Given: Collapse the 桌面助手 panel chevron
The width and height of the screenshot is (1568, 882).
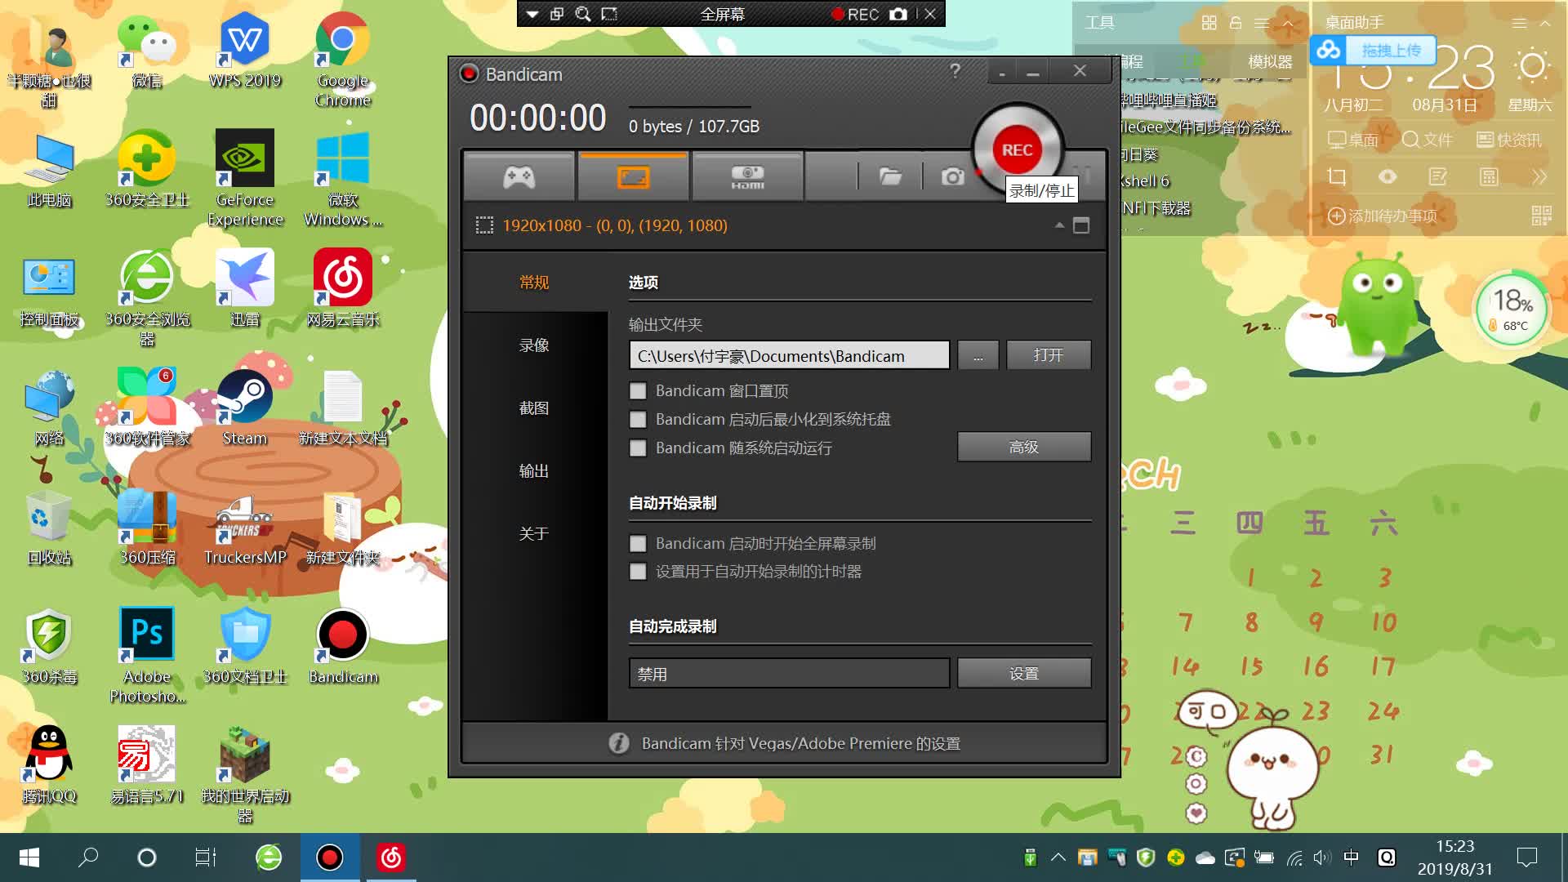Looking at the screenshot, I should [1545, 23].
